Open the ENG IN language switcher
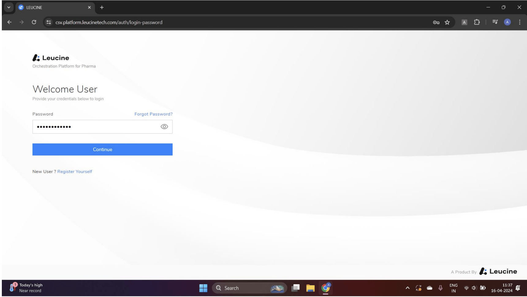Image resolution: width=527 pixels, height=297 pixels. pyautogui.click(x=453, y=288)
